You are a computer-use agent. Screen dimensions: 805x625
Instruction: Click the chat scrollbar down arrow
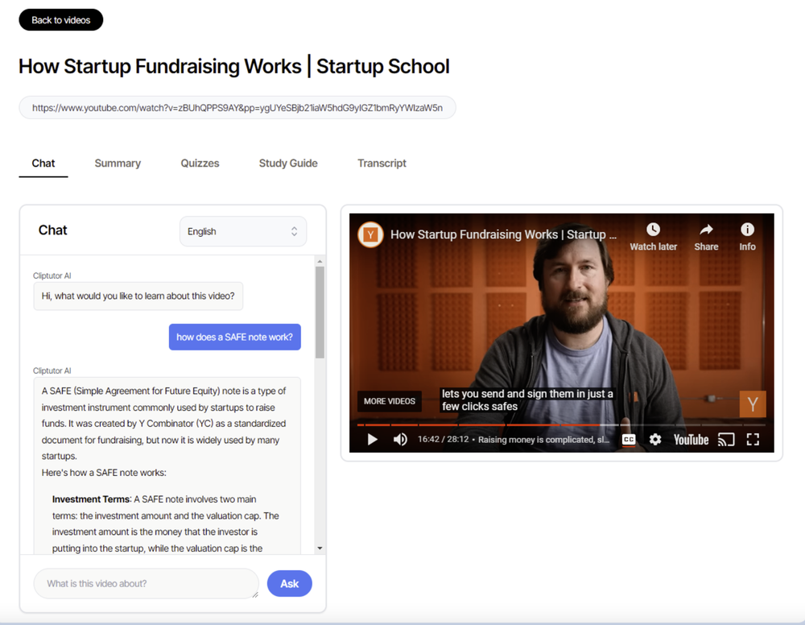[x=320, y=548]
